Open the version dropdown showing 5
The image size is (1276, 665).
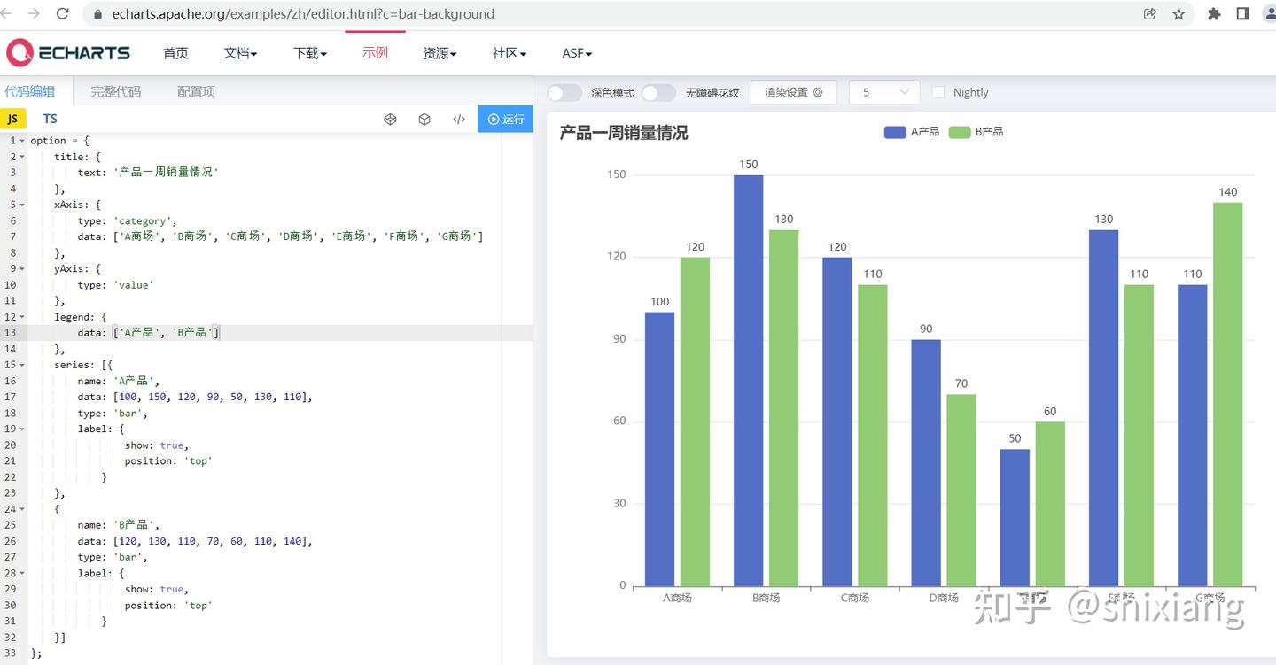click(884, 92)
